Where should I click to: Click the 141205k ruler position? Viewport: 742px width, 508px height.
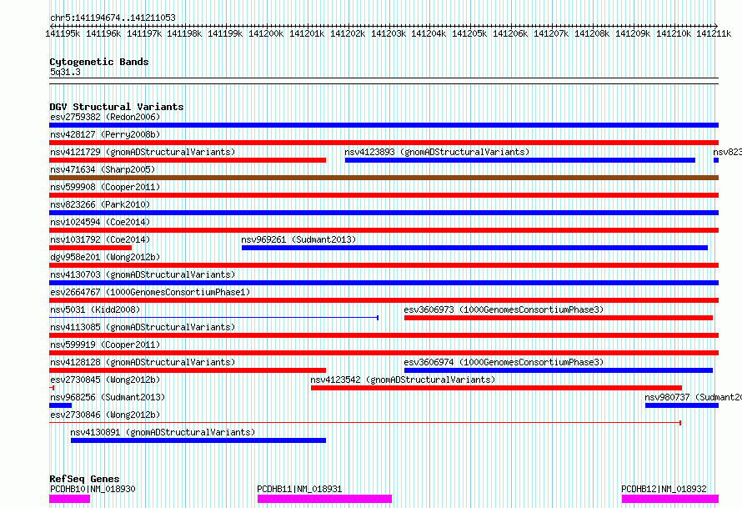[x=469, y=33]
